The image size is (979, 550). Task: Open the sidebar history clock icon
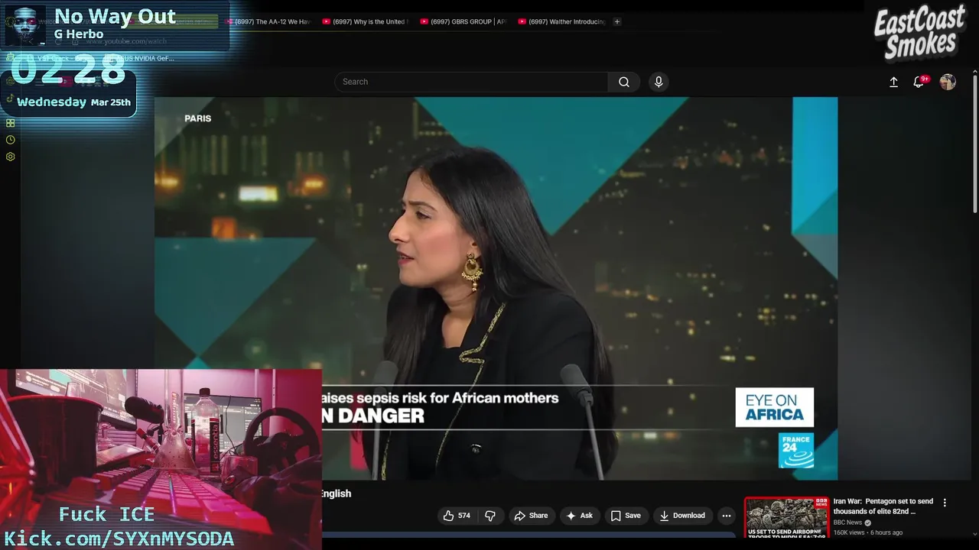(x=11, y=140)
